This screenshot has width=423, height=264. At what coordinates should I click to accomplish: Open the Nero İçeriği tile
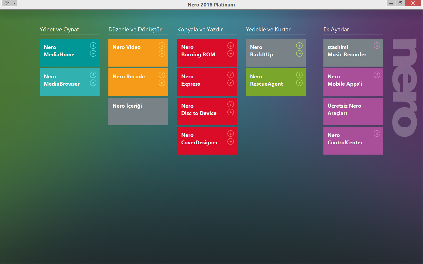tap(138, 111)
